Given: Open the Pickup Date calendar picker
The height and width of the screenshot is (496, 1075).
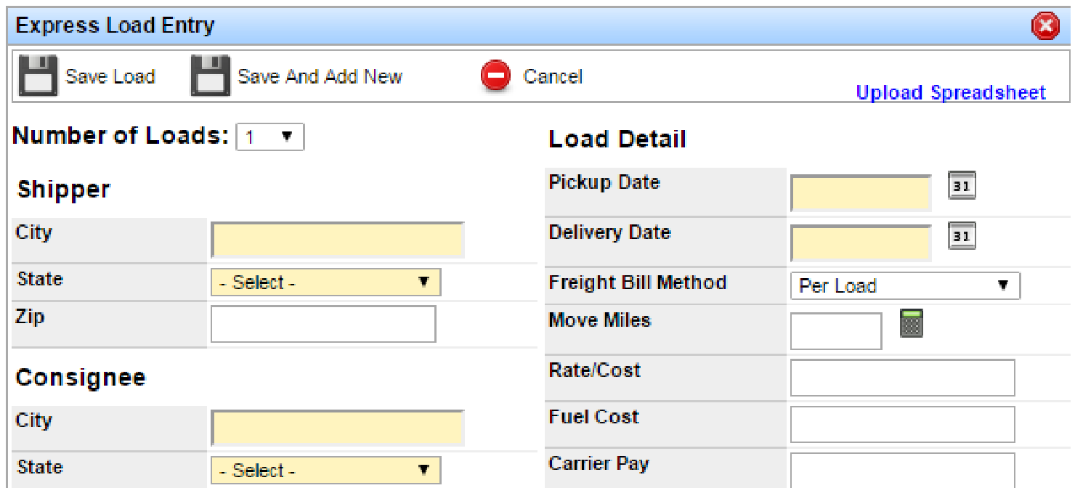Looking at the screenshot, I should click(962, 185).
